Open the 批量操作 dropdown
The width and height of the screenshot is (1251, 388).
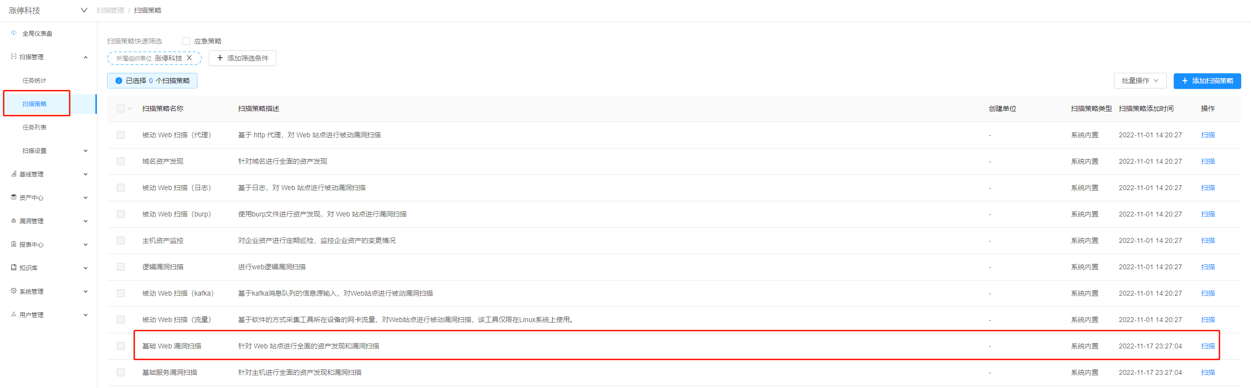point(1140,81)
